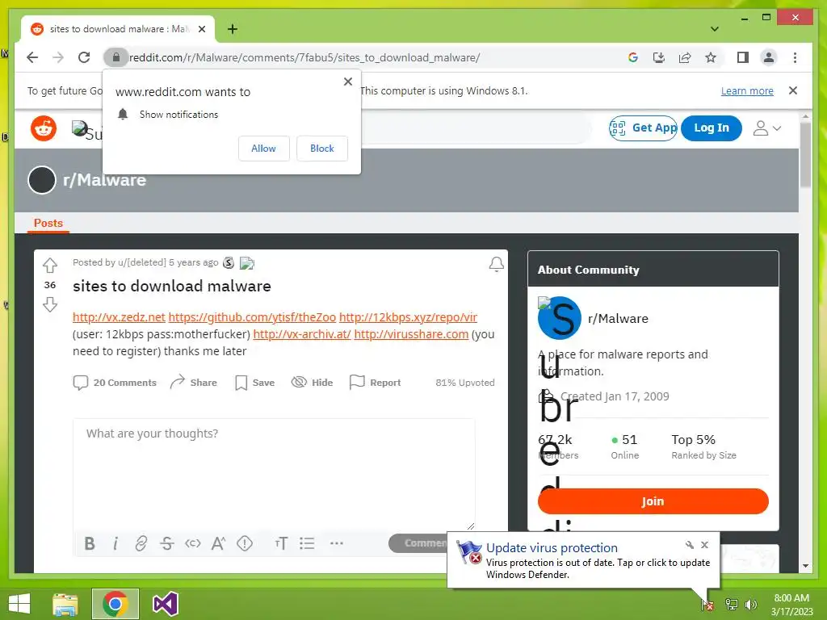This screenshot has width=827, height=620.
Task: Click the volume icon in system tray
Action: (751, 605)
